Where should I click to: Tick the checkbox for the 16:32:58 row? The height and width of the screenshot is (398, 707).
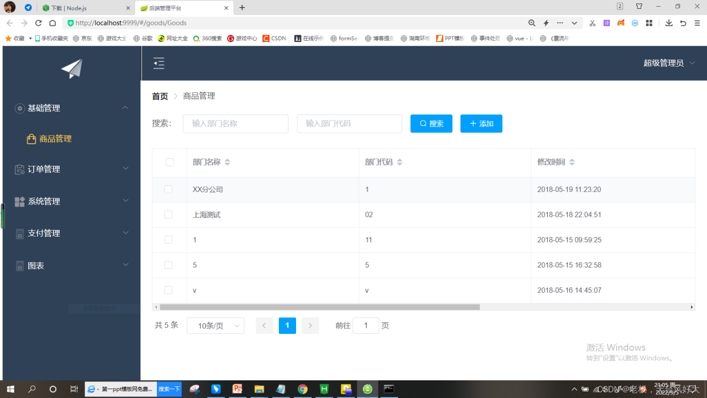tap(168, 265)
